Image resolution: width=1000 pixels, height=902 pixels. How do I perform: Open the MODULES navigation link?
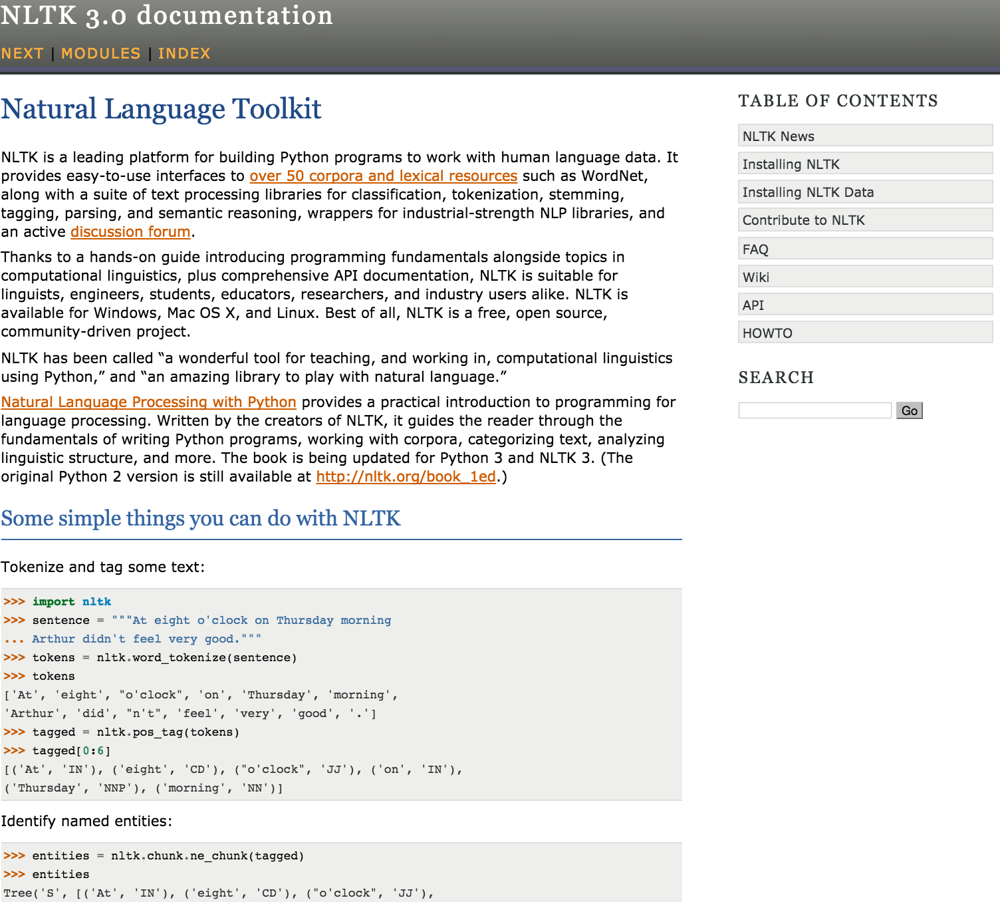click(101, 53)
